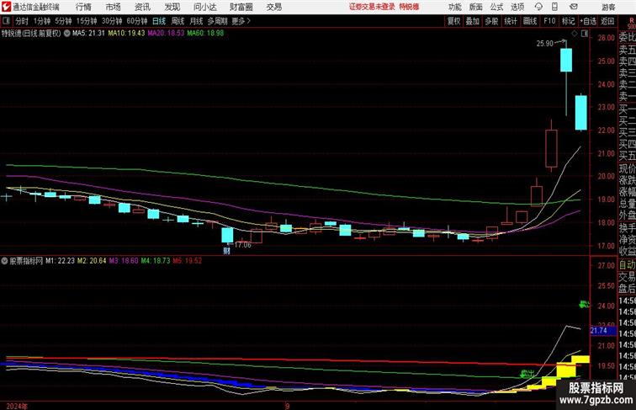
Task: Click the green 卖出 signal marker in the indicator pane
Action: [x=527, y=374]
